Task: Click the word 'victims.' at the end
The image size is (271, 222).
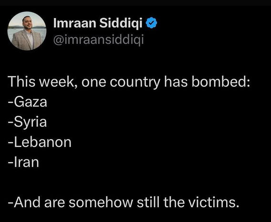Action: (x=214, y=202)
